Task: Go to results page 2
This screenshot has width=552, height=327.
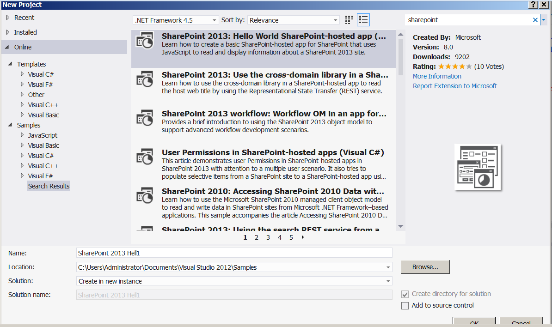Action: point(257,238)
